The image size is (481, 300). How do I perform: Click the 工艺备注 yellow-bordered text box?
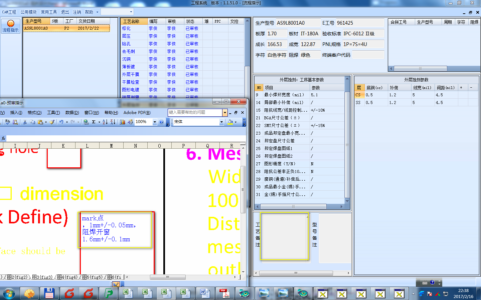point(284,236)
